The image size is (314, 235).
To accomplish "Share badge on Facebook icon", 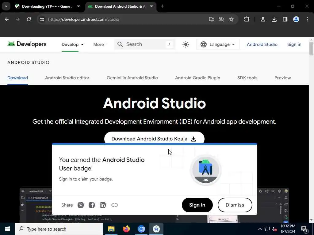I will click(91, 205).
